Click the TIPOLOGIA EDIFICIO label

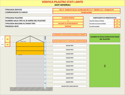(x=14, y=10)
